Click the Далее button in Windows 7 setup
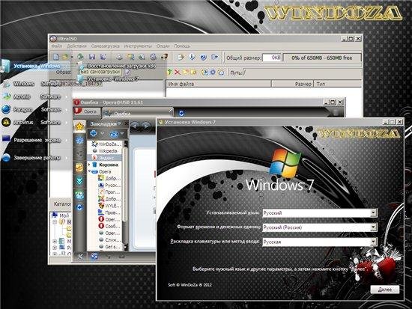The image size is (412, 309). (385, 290)
